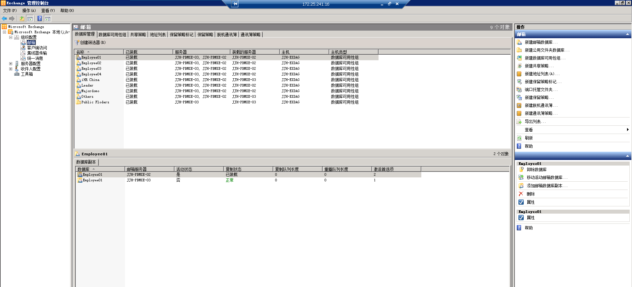Click 属性 under second Employee01 actions group
The width and height of the screenshot is (632, 287).
coord(531,218)
